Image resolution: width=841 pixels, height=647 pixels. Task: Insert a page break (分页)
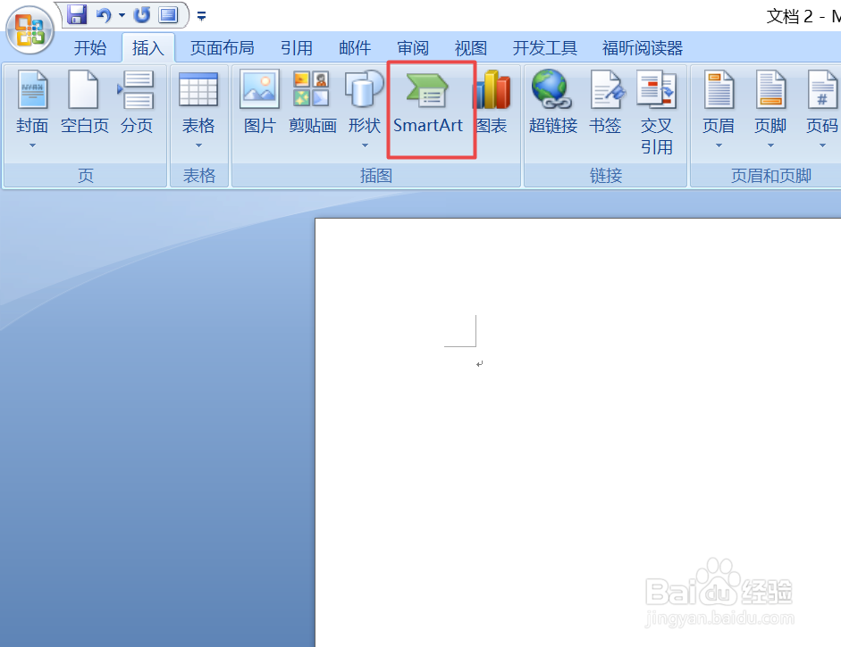coord(136,103)
